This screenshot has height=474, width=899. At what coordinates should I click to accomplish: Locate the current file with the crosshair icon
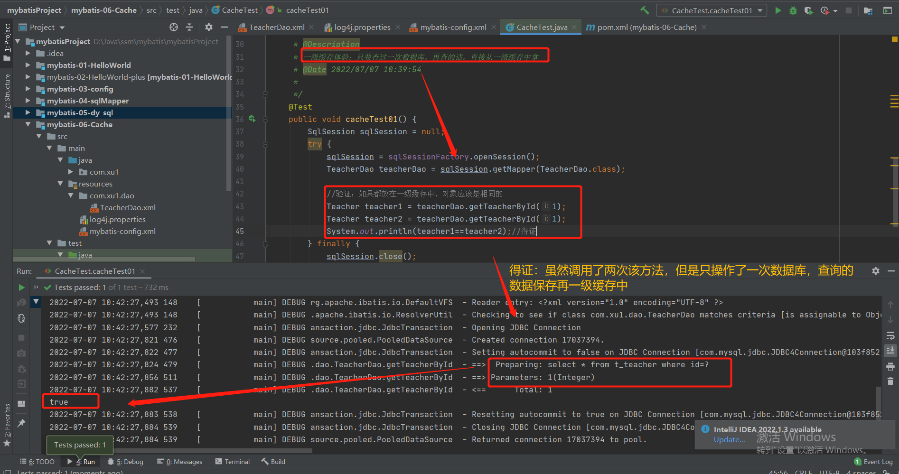(x=174, y=27)
